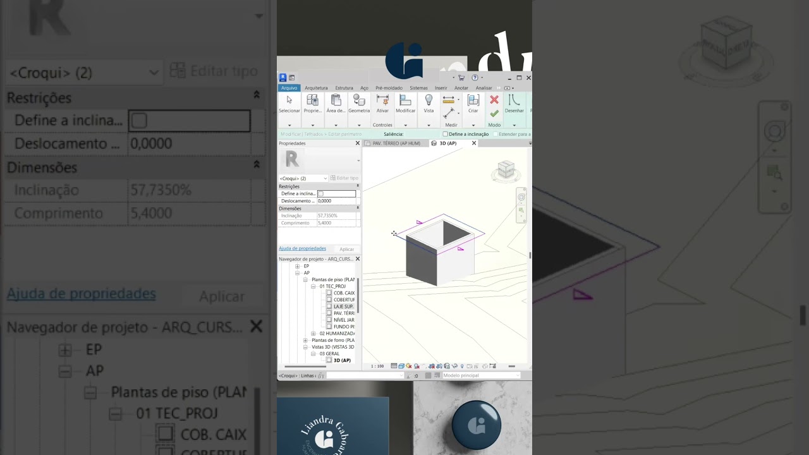Switch to Estrutura ribbon tab
Viewport: 809px width, 455px height.
(344, 88)
